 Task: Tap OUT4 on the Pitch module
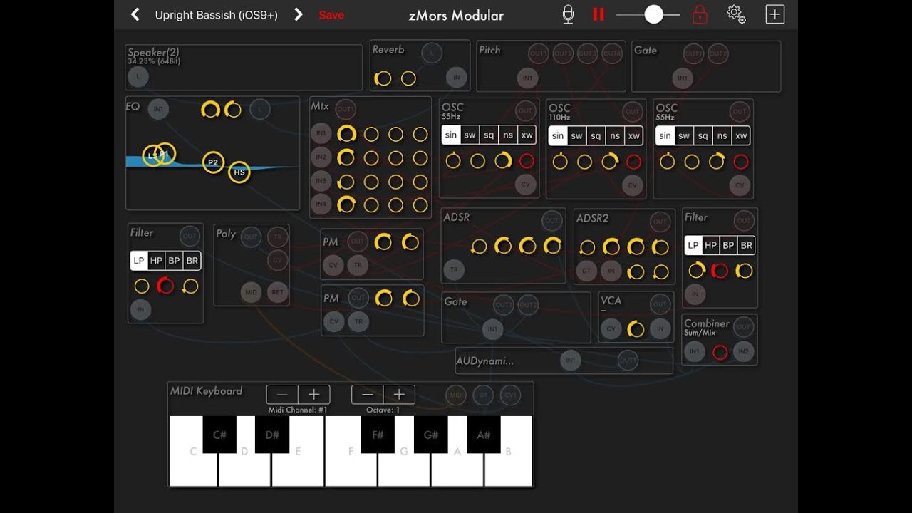click(x=611, y=53)
